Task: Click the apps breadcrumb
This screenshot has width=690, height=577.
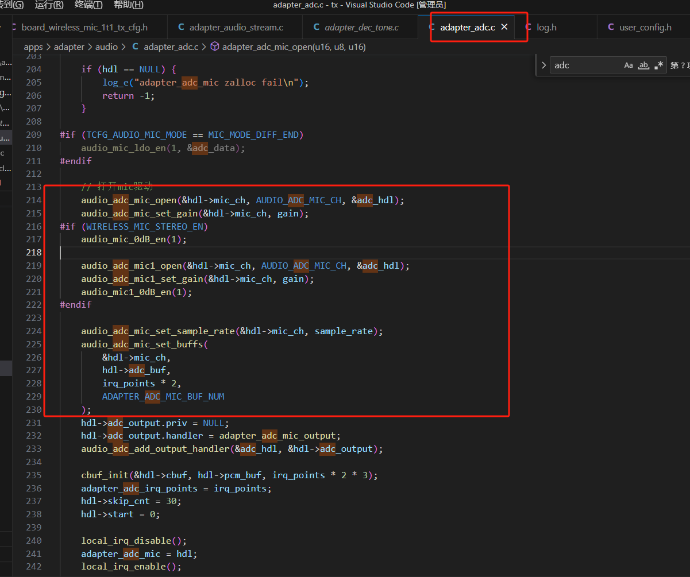Action: coord(33,47)
